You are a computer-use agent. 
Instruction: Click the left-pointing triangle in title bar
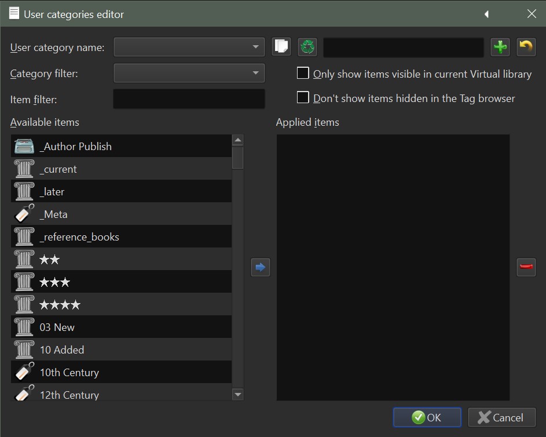[x=487, y=14]
